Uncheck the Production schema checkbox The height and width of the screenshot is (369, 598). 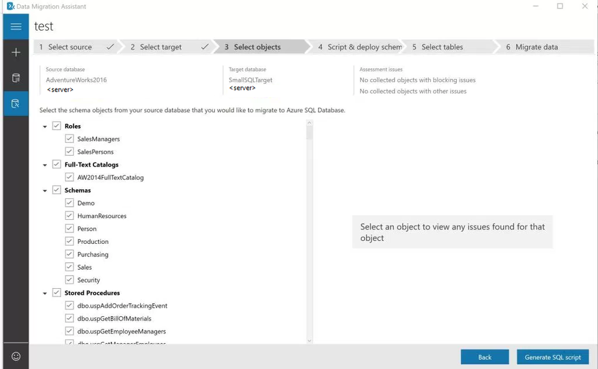[69, 241]
